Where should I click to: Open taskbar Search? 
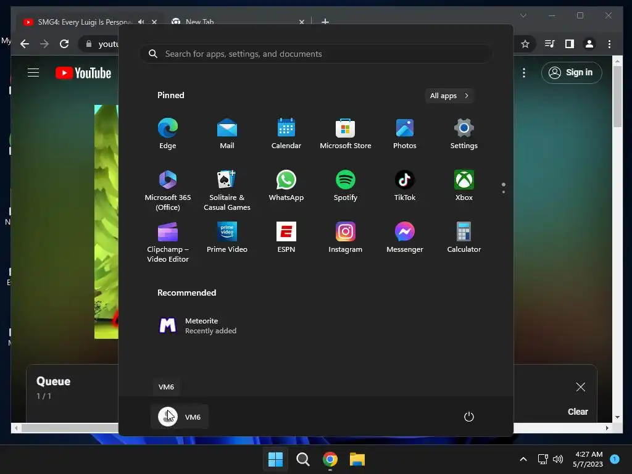tap(302, 459)
